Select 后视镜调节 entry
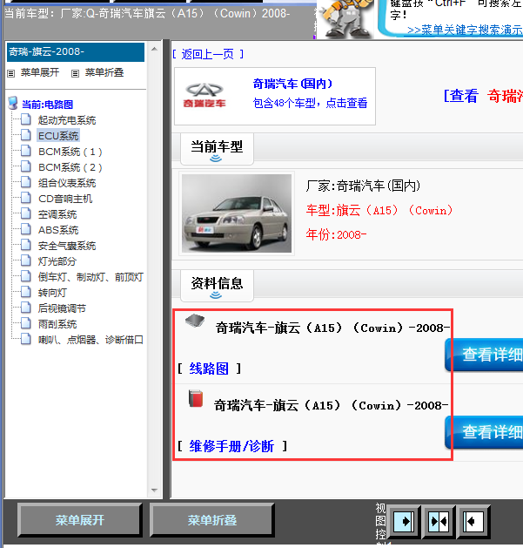 pos(62,308)
